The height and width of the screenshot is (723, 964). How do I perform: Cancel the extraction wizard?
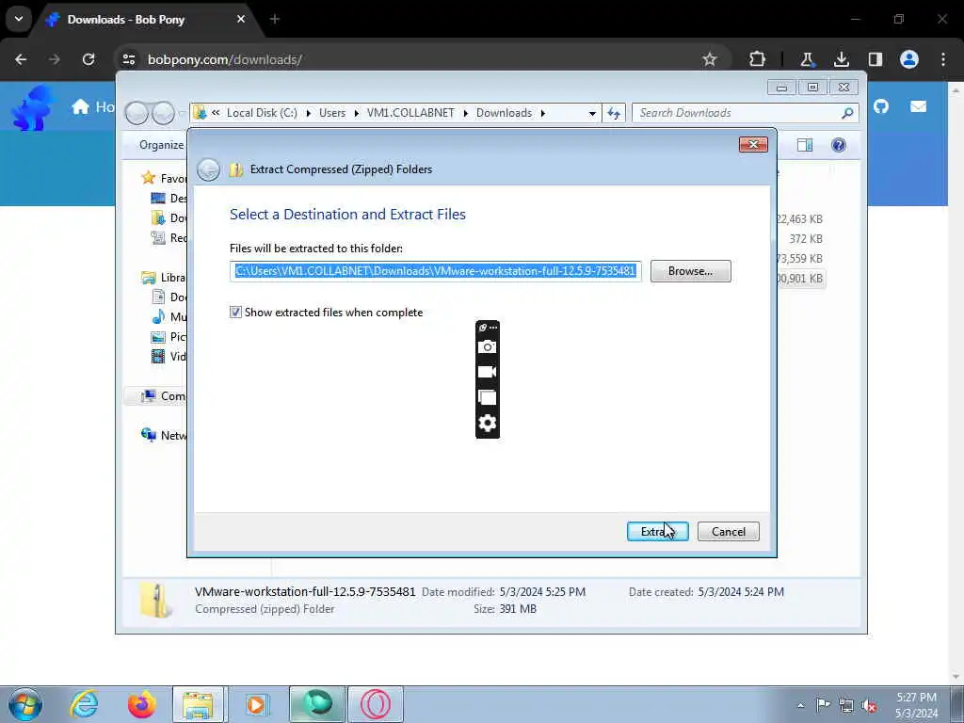tap(728, 531)
